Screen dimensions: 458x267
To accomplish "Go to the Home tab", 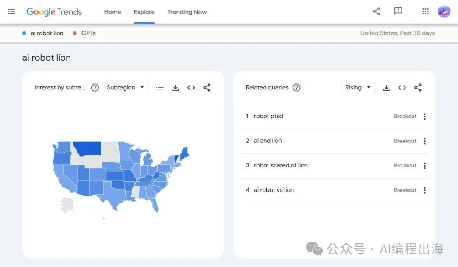I will [x=112, y=12].
